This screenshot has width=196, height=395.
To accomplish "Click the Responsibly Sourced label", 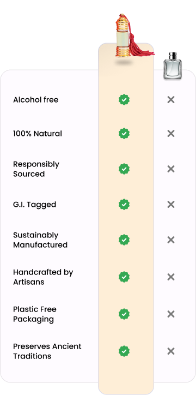I will pos(36,169).
